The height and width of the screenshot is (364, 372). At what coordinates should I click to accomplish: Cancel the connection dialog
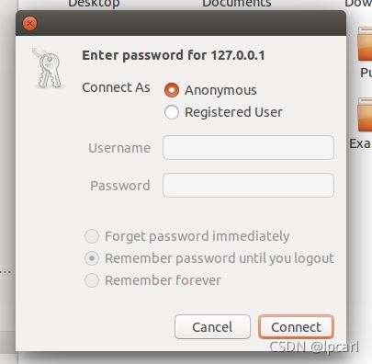point(212,327)
